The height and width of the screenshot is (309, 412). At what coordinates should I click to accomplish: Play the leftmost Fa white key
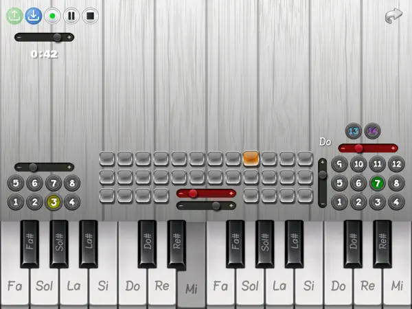click(x=14, y=286)
